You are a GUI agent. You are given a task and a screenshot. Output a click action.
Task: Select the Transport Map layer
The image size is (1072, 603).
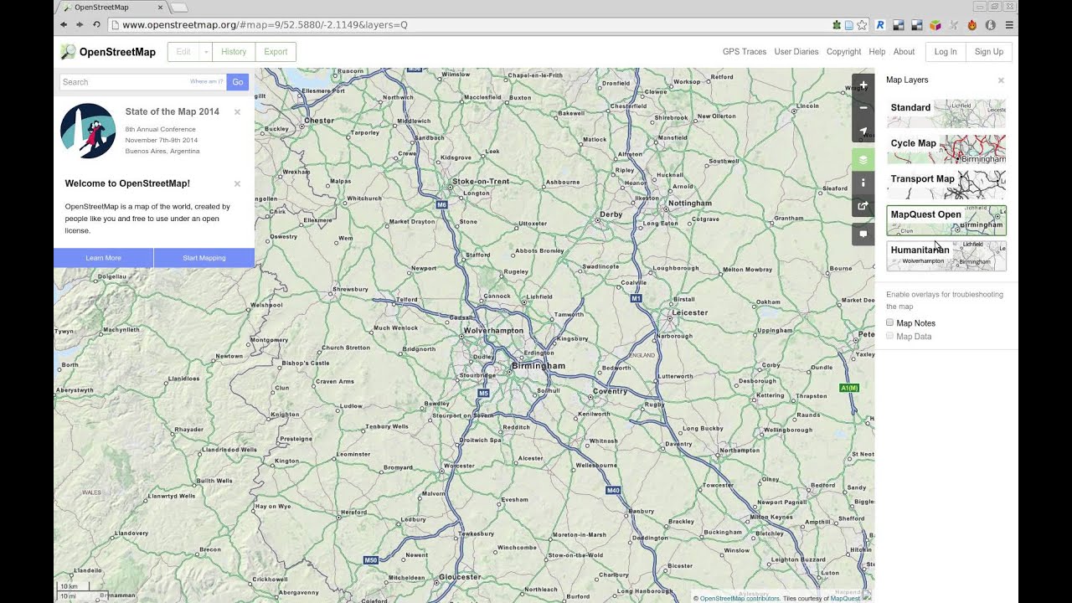[x=946, y=185]
